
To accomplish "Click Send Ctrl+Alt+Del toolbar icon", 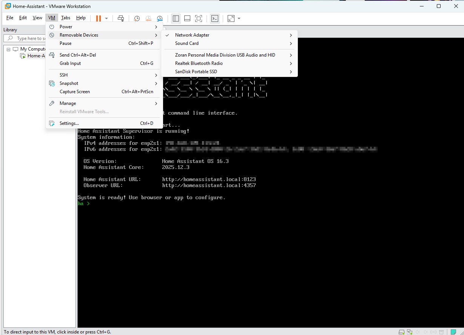I will [121, 18].
